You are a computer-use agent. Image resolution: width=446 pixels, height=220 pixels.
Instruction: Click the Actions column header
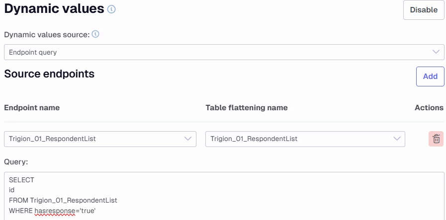point(429,108)
